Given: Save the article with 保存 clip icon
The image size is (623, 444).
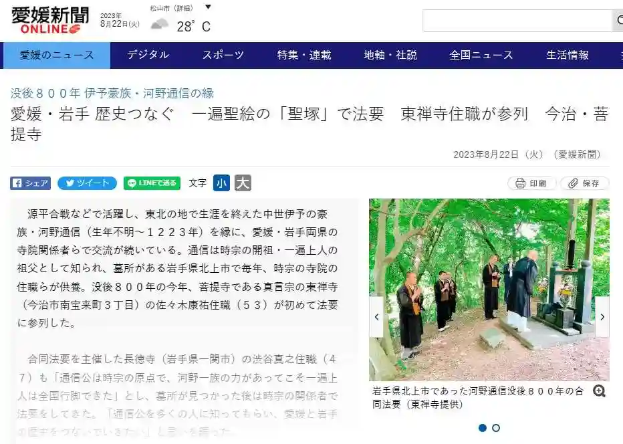Looking at the screenshot, I should [x=584, y=183].
